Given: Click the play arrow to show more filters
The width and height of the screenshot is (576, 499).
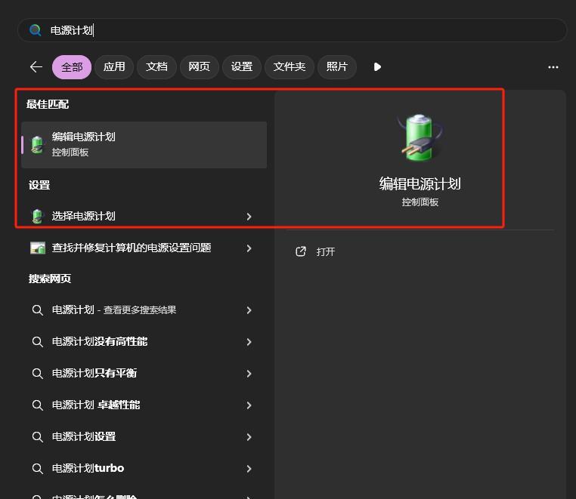Looking at the screenshot, I should pyautogui.click(x=377, y=67).
